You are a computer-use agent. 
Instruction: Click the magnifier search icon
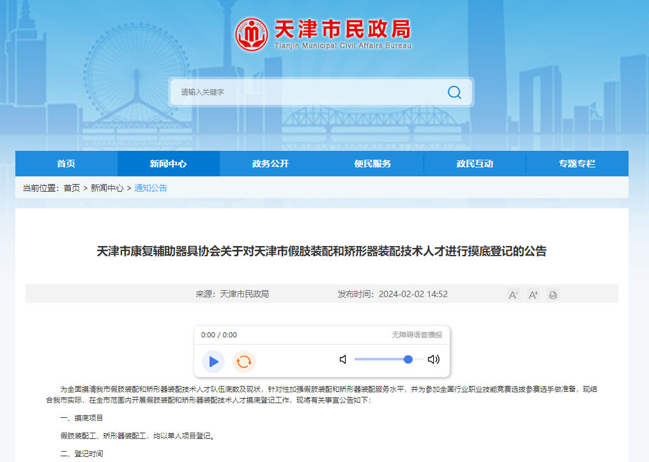tap(454, 92)
